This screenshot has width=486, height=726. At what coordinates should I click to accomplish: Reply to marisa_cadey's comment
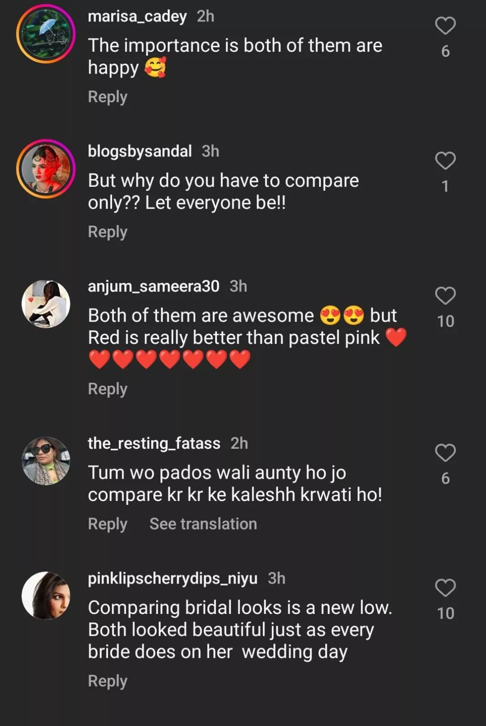click(108, 97)
